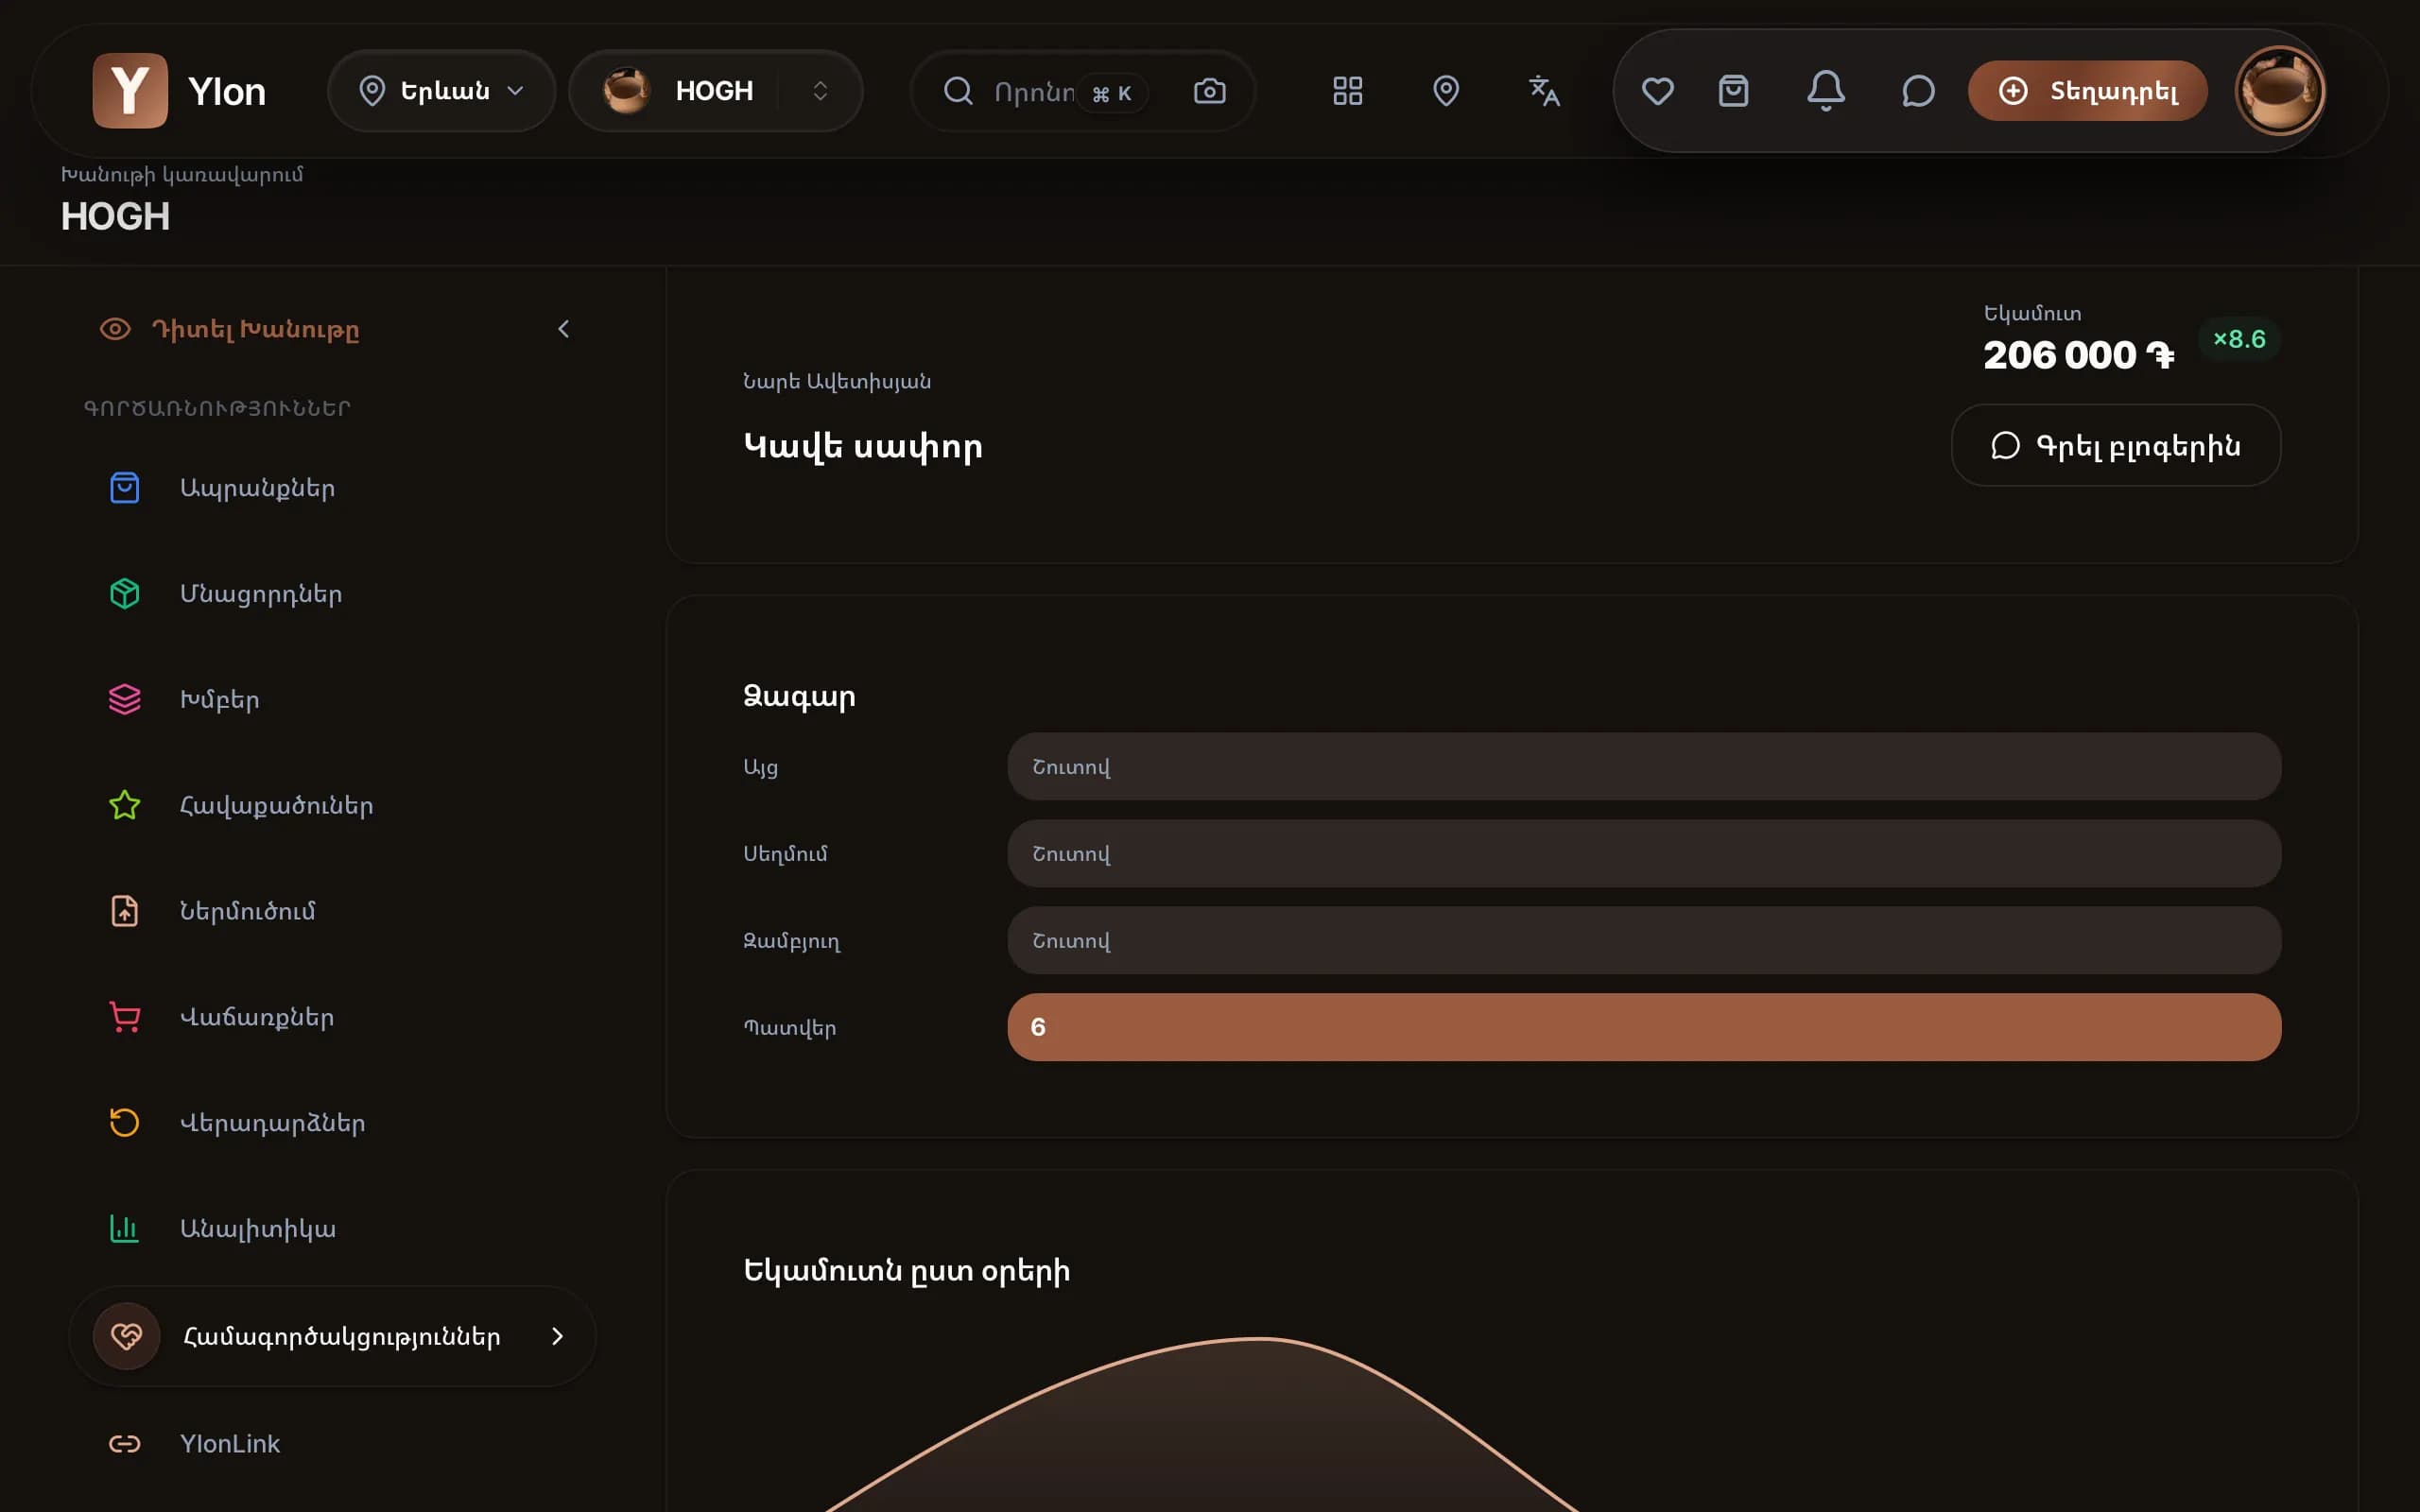
Task: Open the shopping bag icon in header
Action: coord(1733,91)
